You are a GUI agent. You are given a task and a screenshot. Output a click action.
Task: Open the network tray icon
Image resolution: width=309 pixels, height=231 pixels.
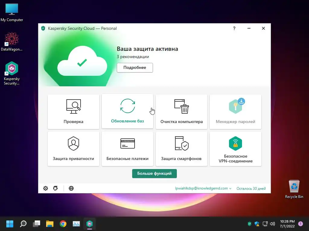tap(265, 223)
